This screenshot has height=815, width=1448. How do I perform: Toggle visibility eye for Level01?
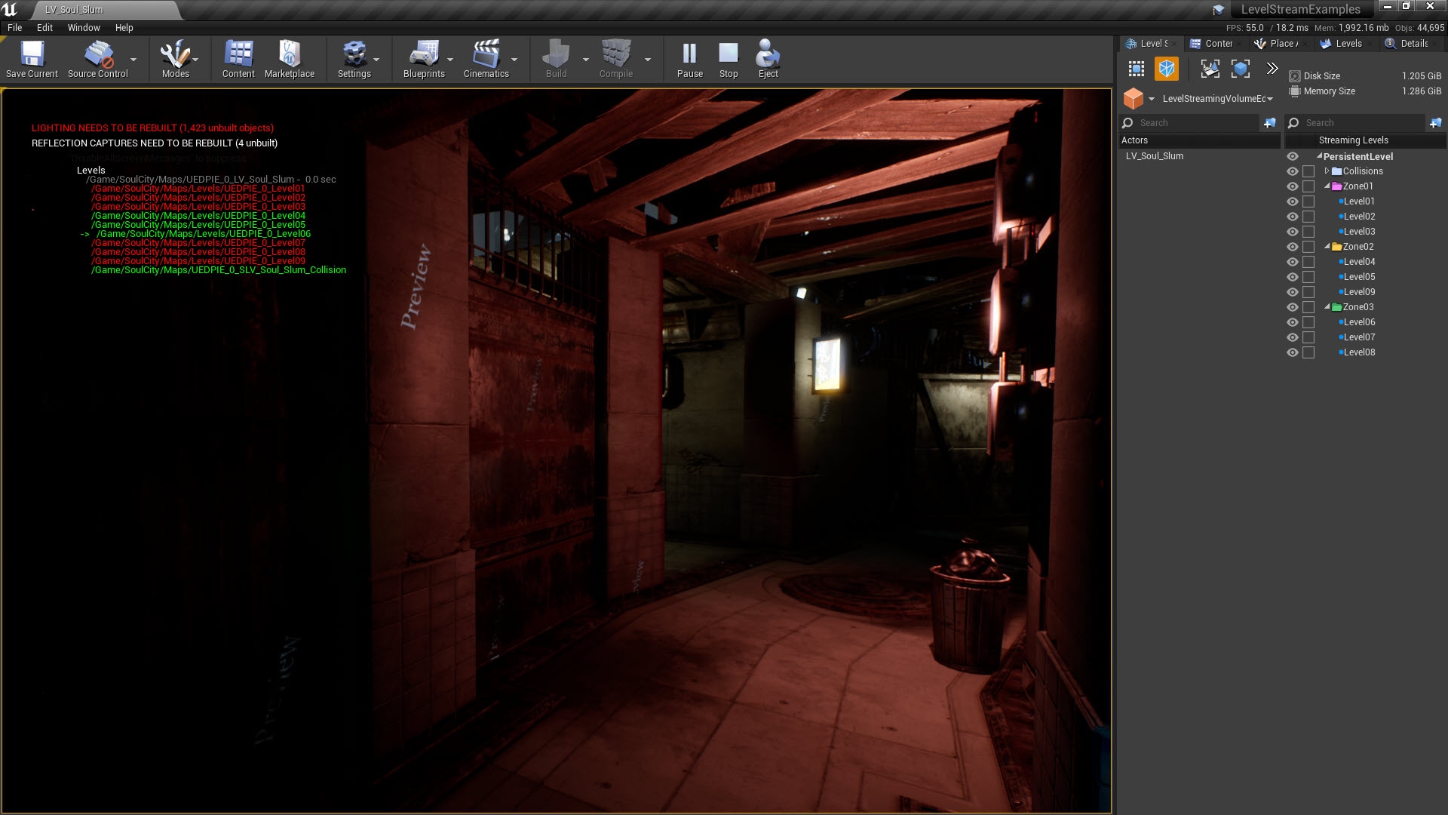(1293, 201)
